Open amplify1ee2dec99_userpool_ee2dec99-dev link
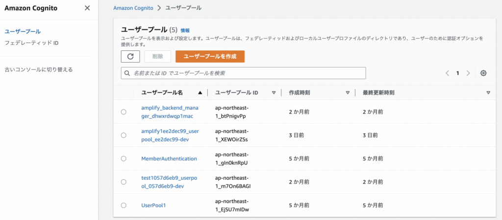 170,135
